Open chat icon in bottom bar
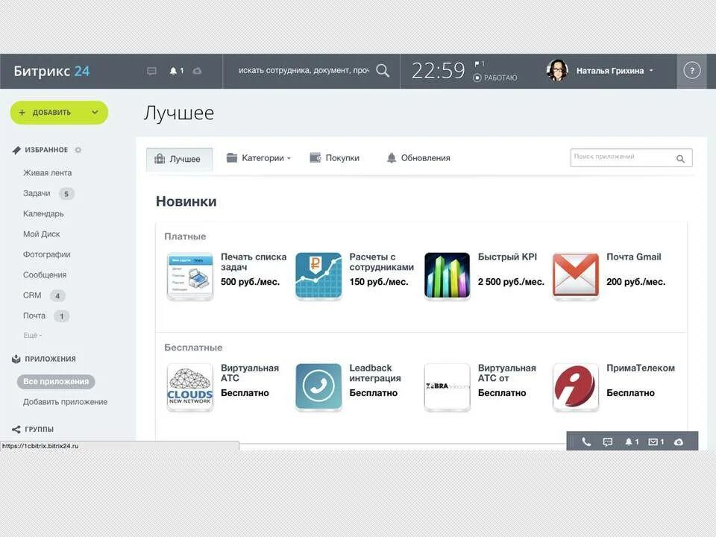Viewport: 716px width, 537px height. (x=608, y=442)
